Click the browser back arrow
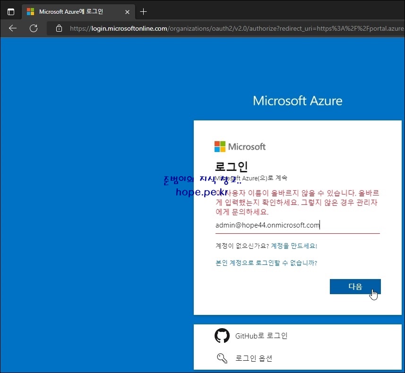The height and width of the screenshot is (373, 405). 13,28
